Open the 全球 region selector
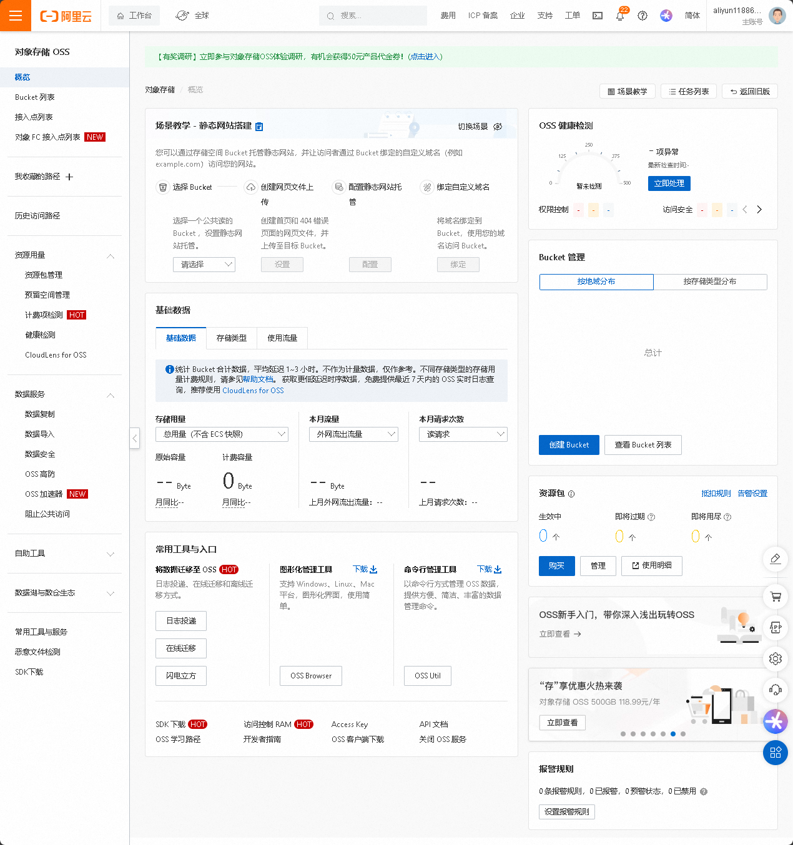This screenshot has height=845, width=793. click(193, 16)
